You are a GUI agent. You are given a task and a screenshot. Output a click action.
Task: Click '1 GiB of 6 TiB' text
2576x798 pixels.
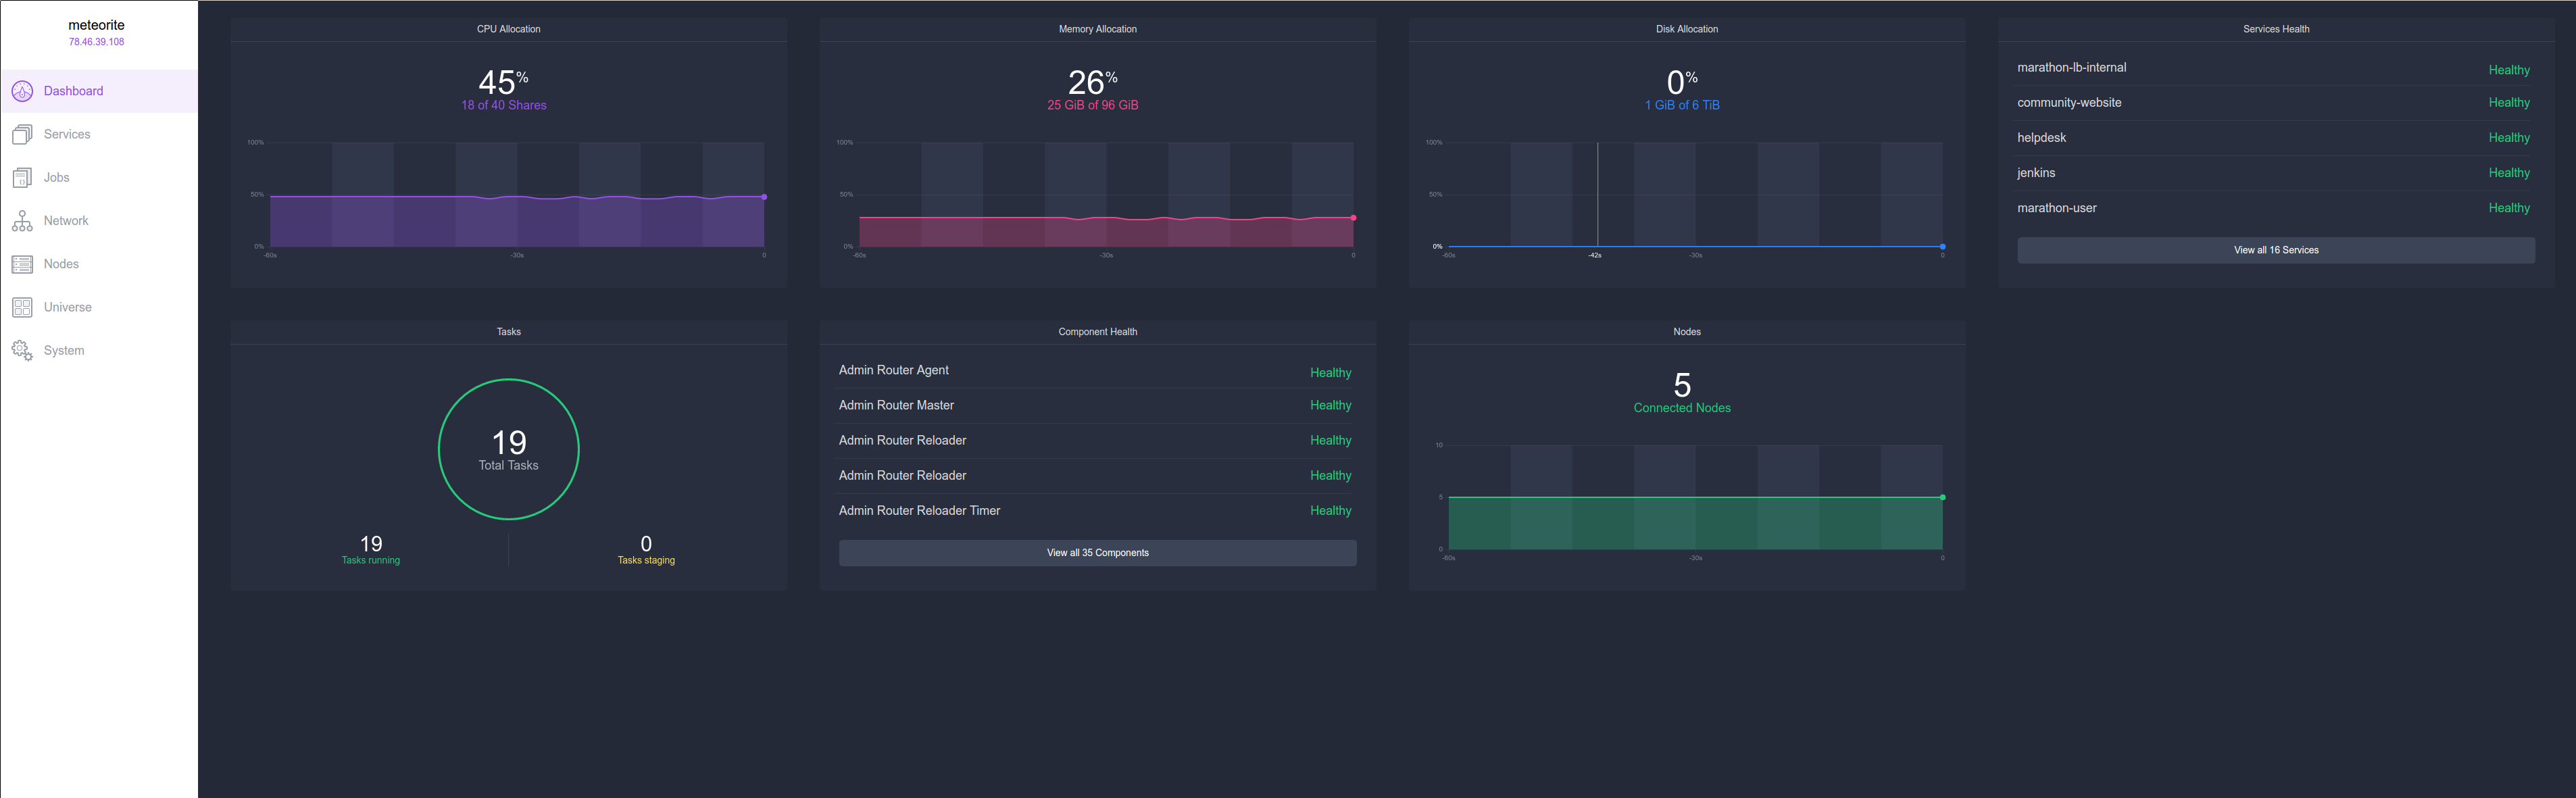pos(1682,105)
